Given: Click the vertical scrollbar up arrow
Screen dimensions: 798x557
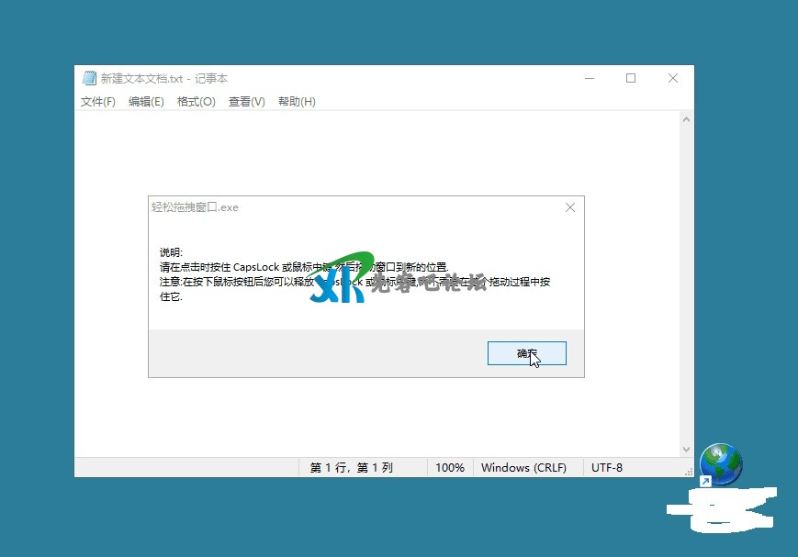Looking at the screenshot, I should tap(686, 119).
